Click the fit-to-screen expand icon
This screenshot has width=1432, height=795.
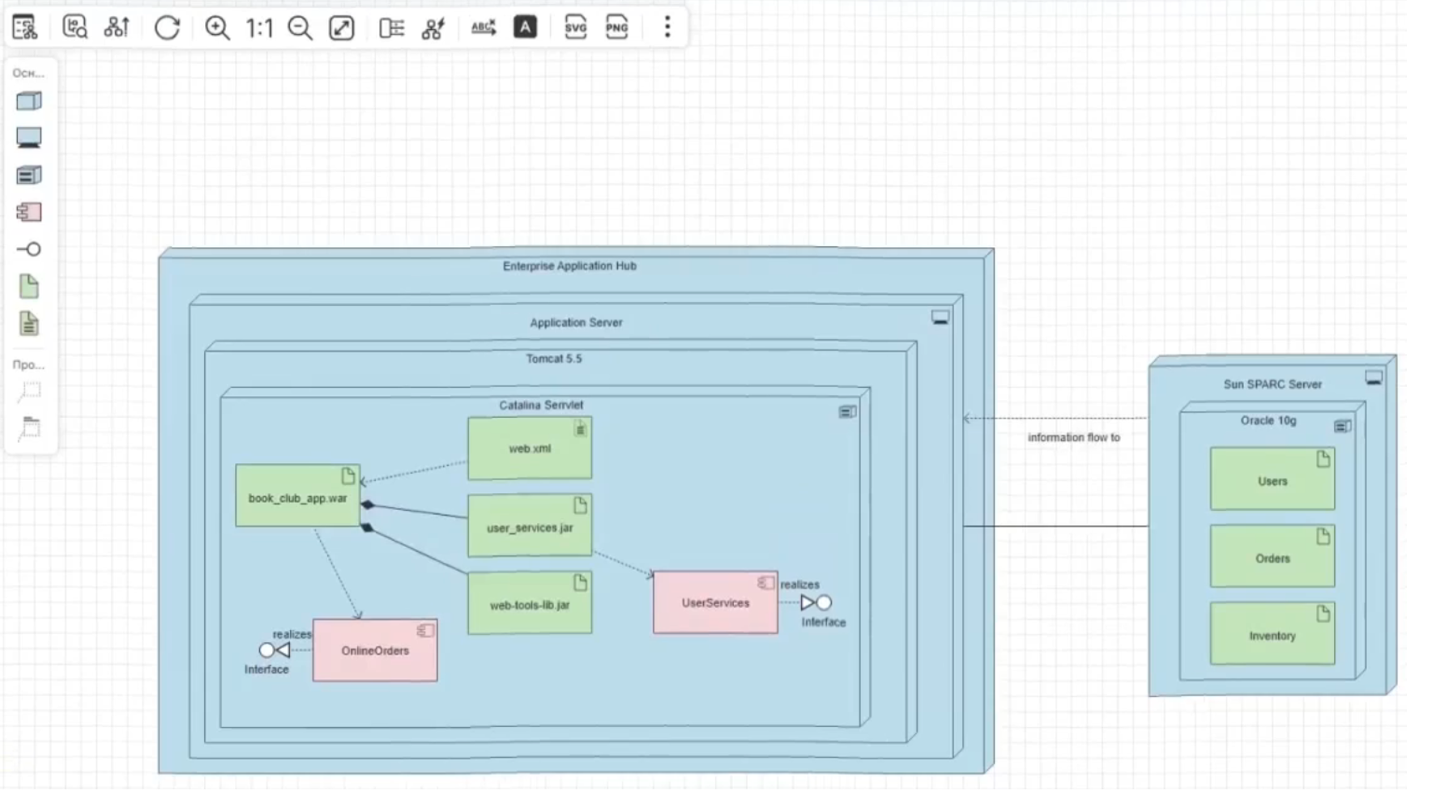[342, 28]
